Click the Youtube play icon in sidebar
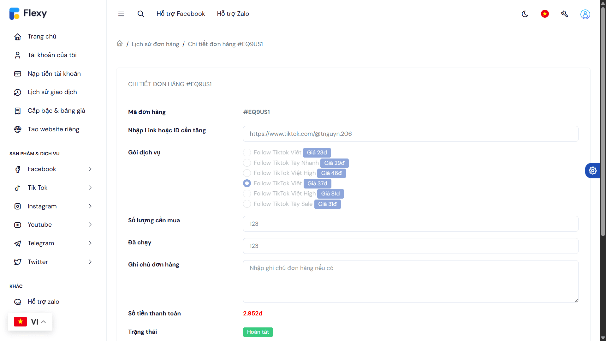 coord(18,225)
